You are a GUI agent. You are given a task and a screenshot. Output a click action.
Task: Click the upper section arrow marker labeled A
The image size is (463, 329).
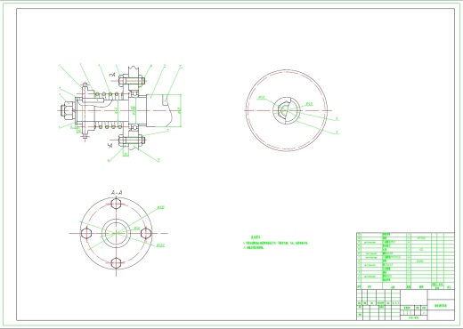click(112, 75)
